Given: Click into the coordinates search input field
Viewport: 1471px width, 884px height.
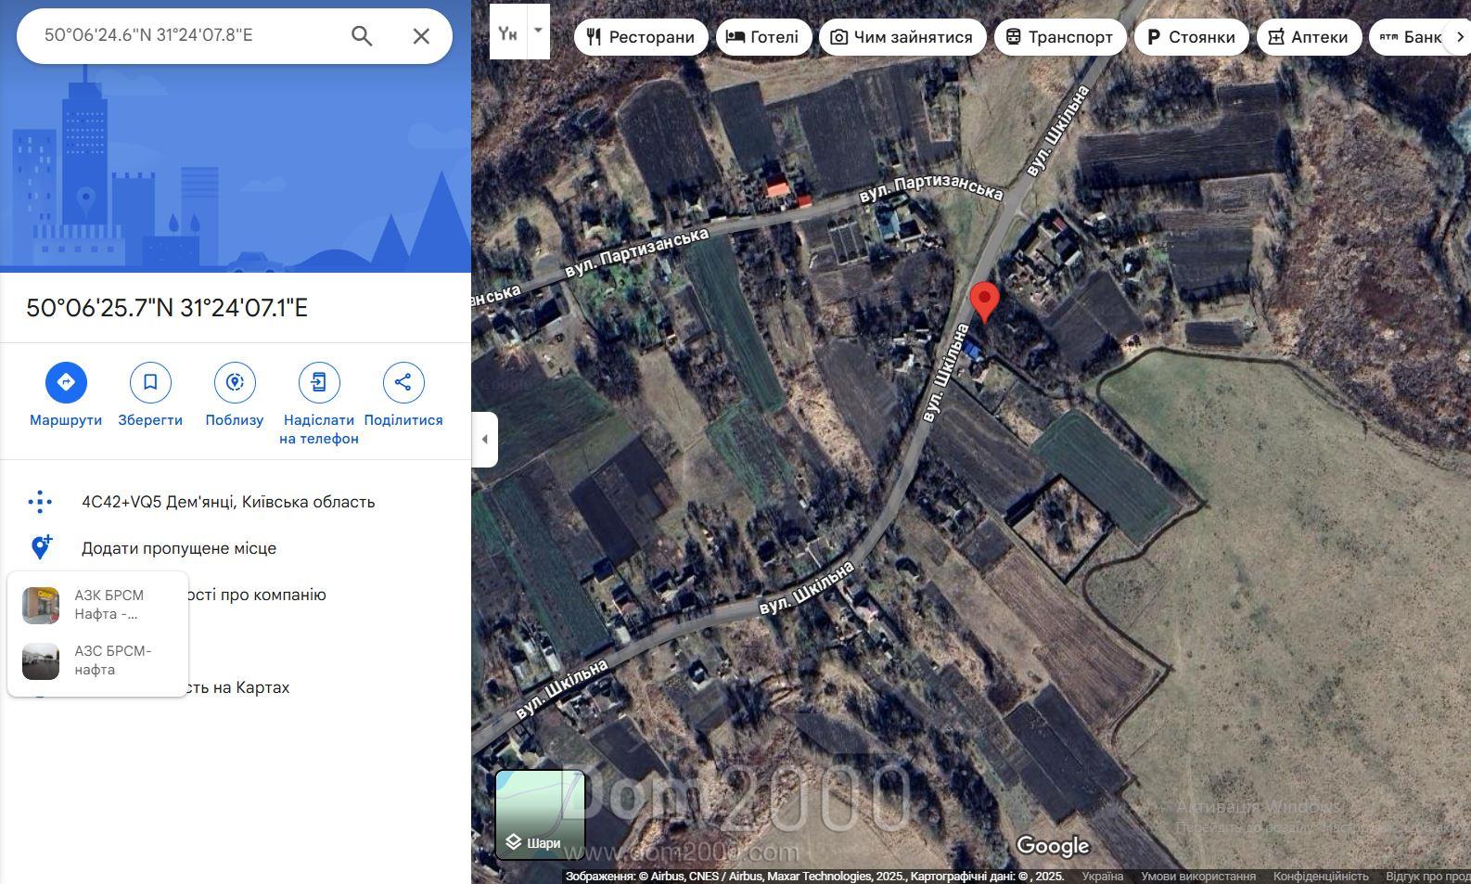Looking at the screenshot, I should coord(185,35).
